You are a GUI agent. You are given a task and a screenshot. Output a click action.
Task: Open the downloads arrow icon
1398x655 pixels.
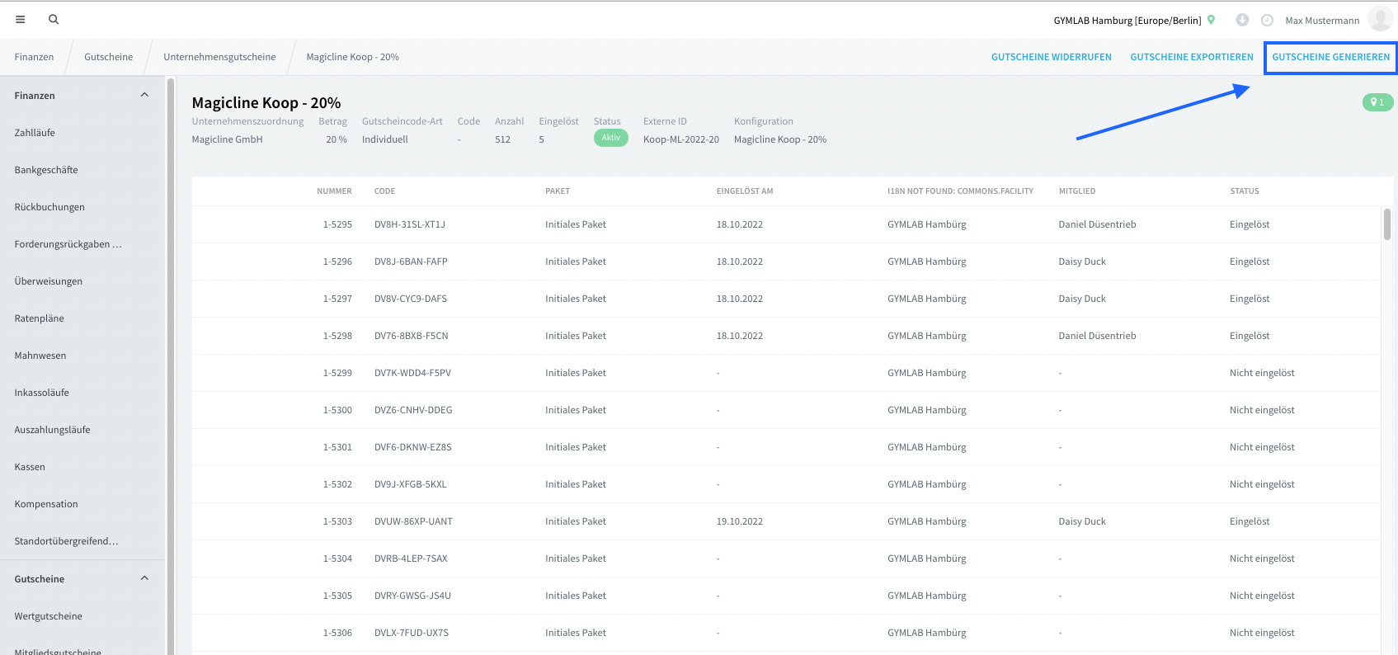click(x=1242, y=20)
